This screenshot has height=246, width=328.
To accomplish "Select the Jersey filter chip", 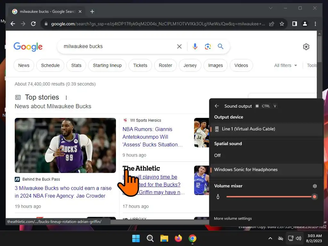I will point(190,65).
